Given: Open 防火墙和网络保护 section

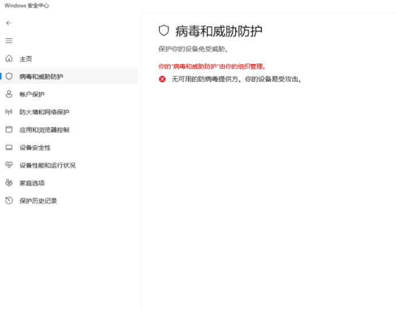Looking at the screenshot, I should 69,112.
